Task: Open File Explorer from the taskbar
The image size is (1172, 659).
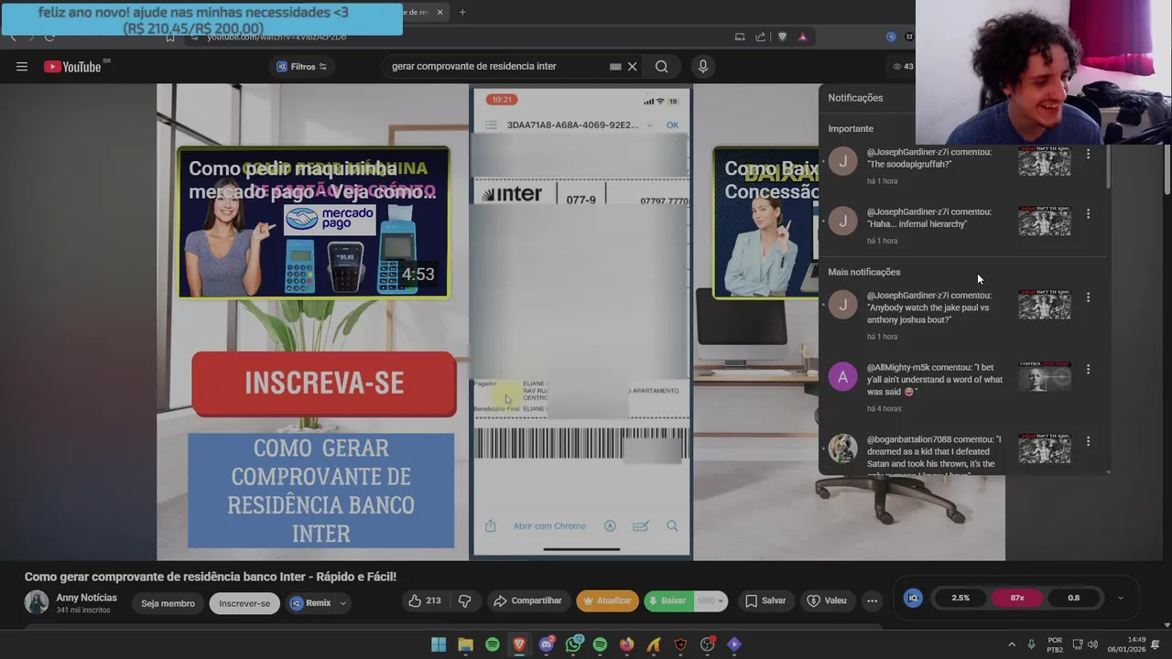Action: pyautogui.click(x=465, y=644)
